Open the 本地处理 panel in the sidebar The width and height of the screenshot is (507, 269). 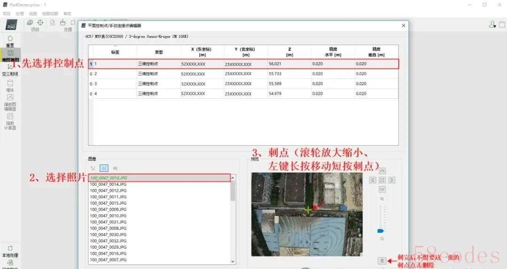(x=10, y=252)
